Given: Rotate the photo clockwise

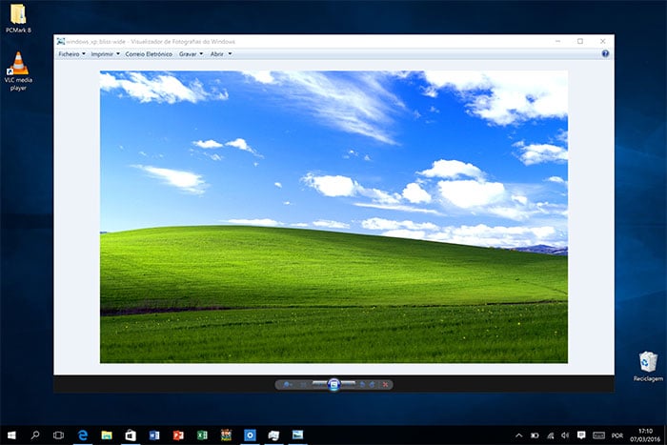Looking at the screenshot, I should (x=372, y=385).
